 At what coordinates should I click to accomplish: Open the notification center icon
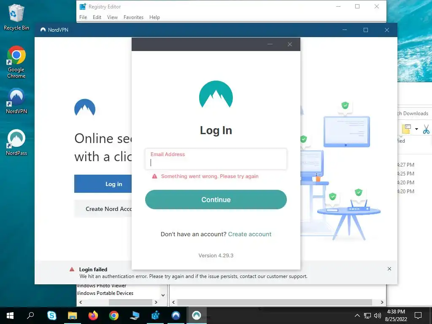(x=418, y=316)
